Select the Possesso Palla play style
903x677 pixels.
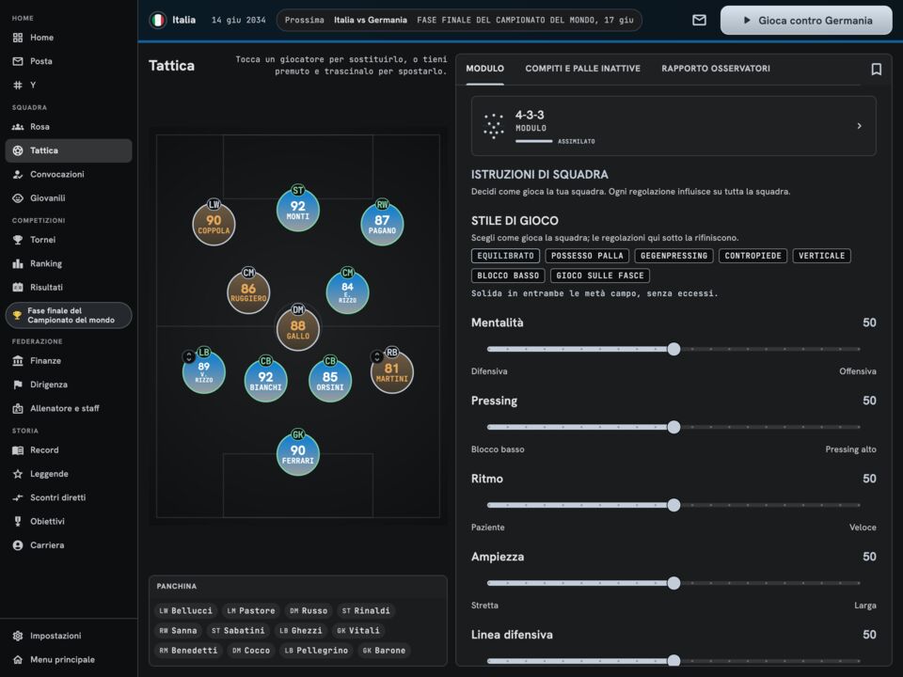[587, 256]
